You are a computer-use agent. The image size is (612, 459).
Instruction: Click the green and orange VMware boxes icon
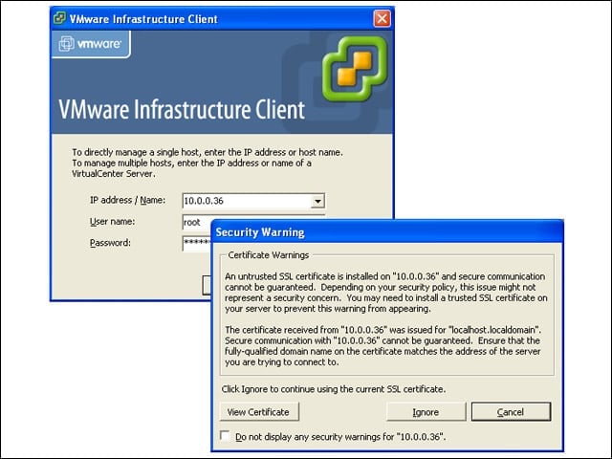[355, 68]
